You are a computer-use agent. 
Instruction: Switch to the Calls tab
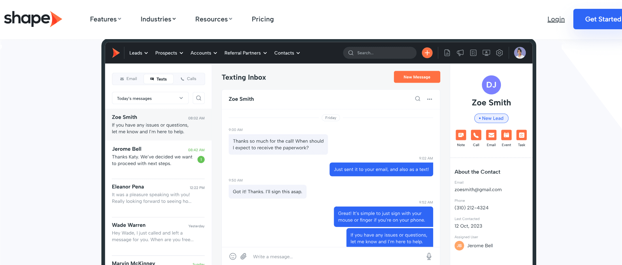[x=188, y=79]
